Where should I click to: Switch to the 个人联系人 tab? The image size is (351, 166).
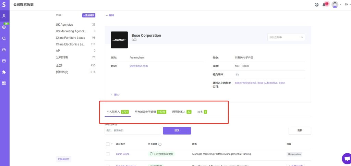pos(118,112)
